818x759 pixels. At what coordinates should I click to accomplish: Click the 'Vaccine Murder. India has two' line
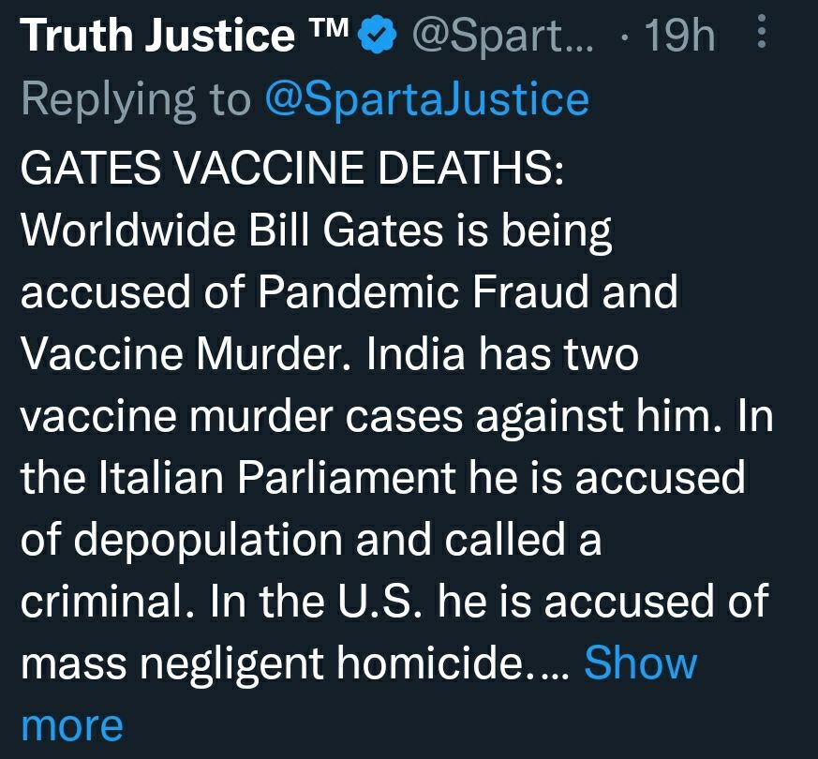click(329, 355)
